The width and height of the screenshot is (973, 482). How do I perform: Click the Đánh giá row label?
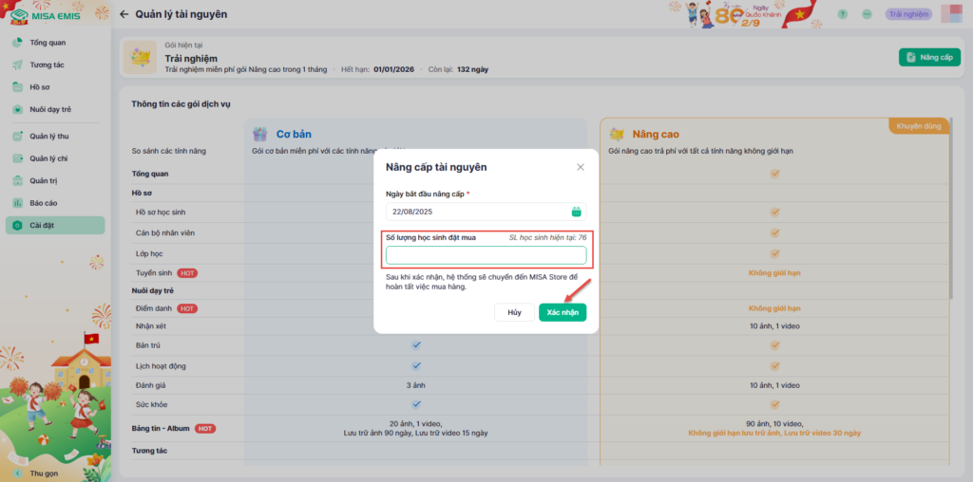(x=151, y=385)
